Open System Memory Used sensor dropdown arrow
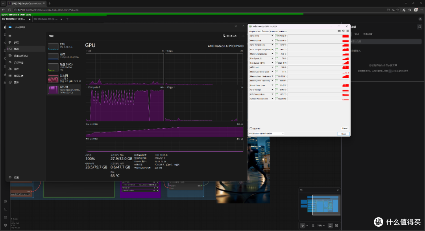The width and height of the screenshot is (425, 231). pyautogui.click(x=272, y=99)
